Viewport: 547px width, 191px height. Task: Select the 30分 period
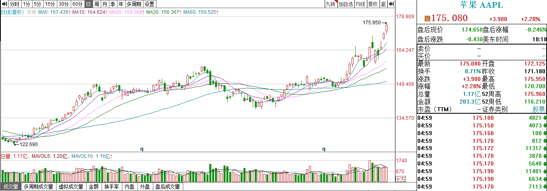point(63,4)
